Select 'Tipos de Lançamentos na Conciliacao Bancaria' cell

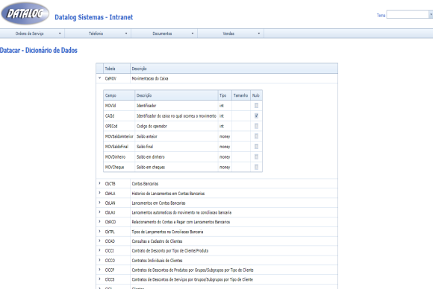pyautogui.click(x=234, y=232)
